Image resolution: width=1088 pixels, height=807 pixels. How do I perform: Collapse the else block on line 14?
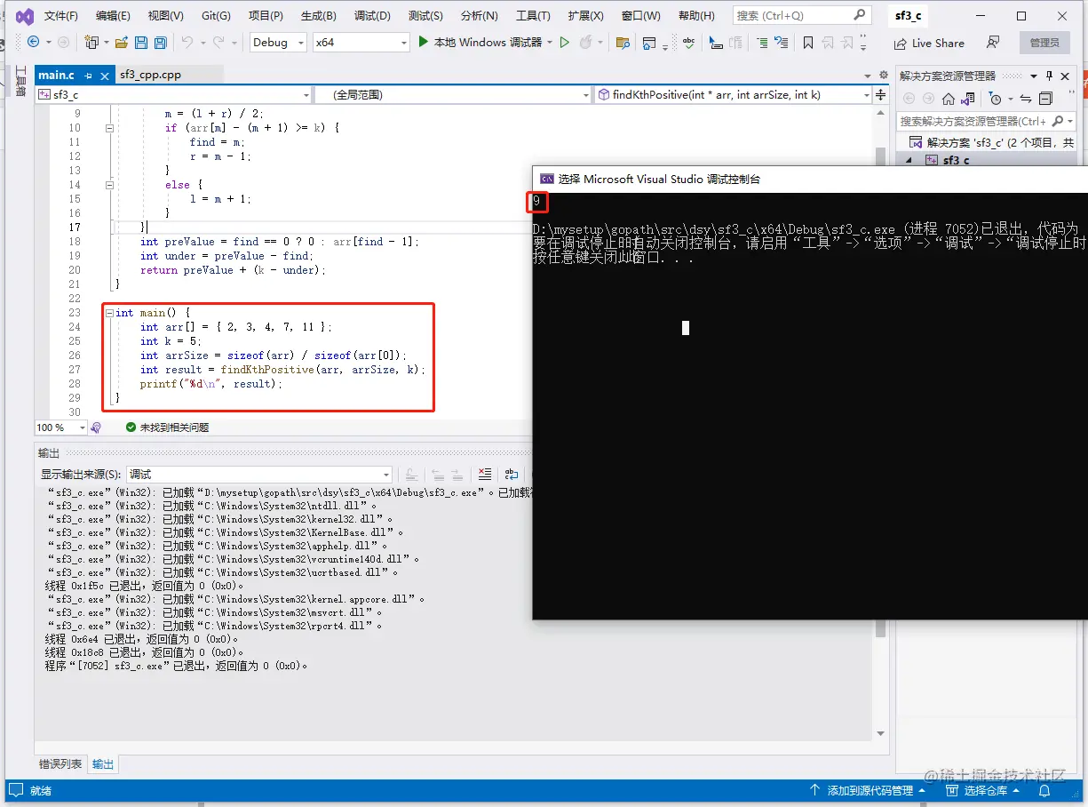110,185
